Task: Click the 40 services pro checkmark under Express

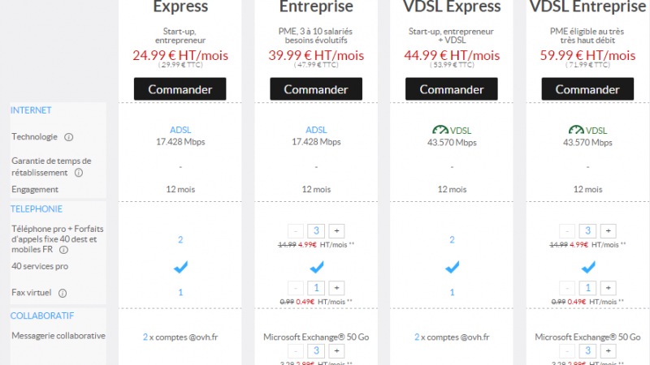Action: click(x=180, y=266)
